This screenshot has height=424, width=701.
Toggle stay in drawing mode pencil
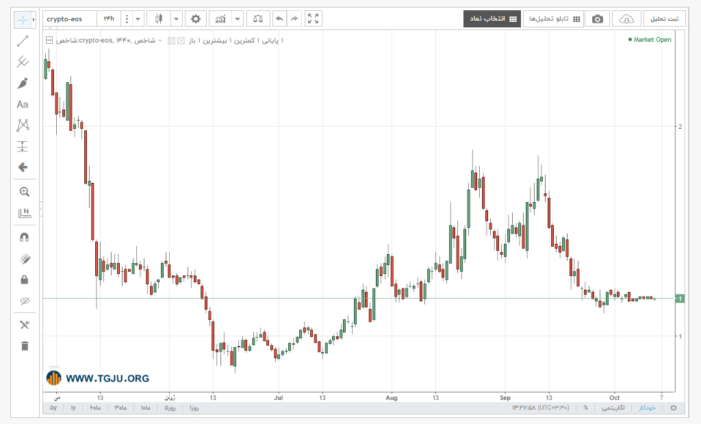[x=25, y=258]
